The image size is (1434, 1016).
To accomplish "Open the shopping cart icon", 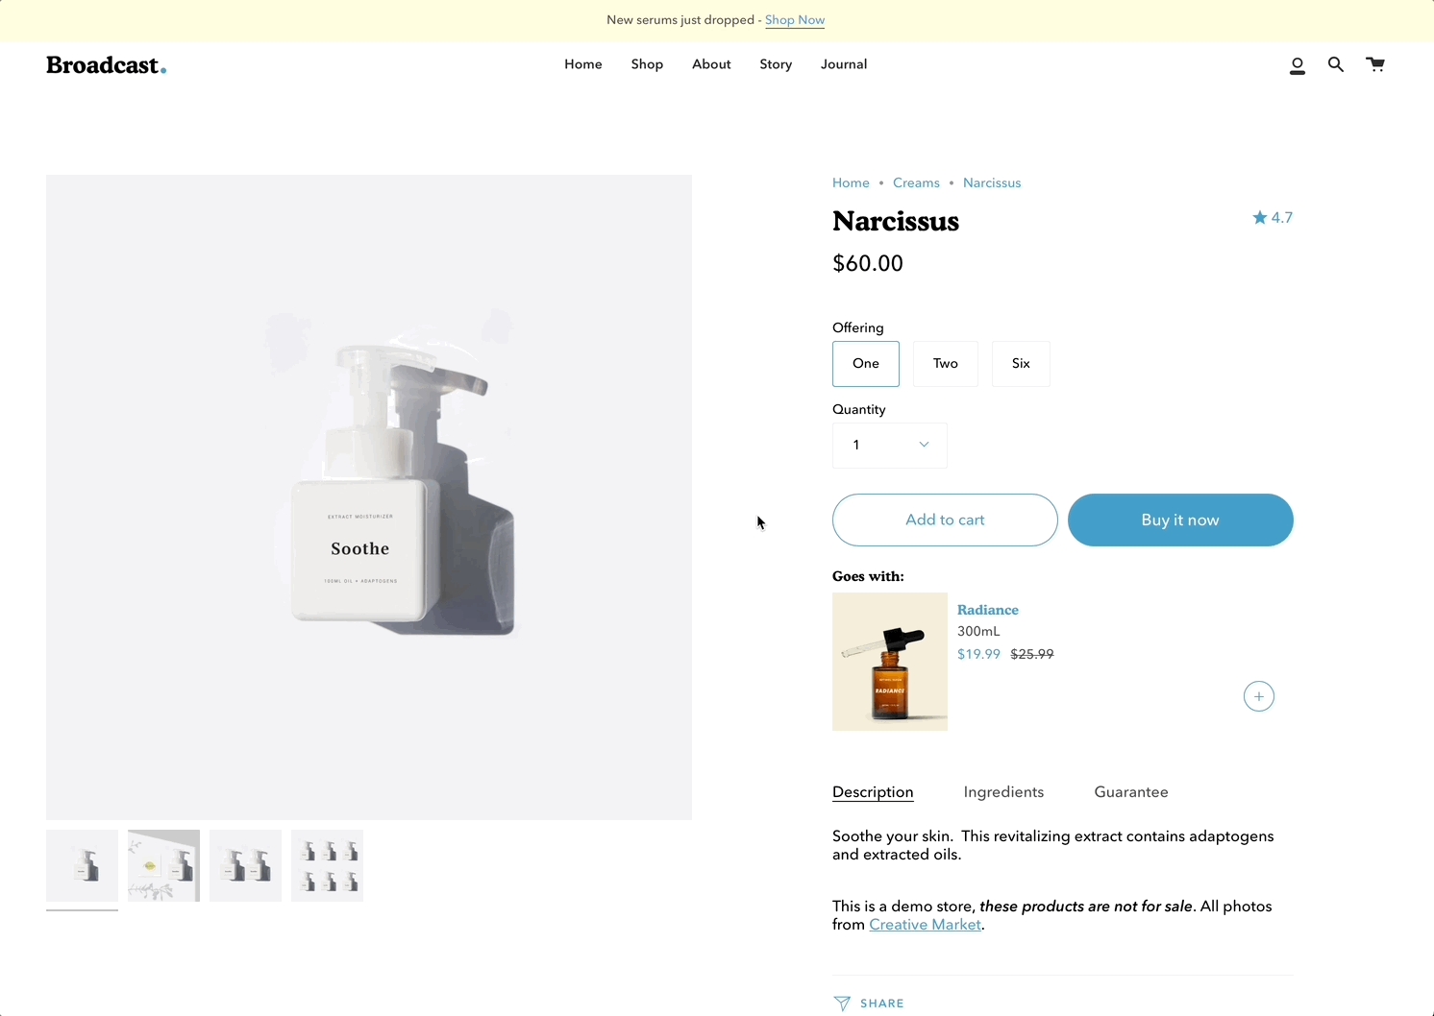I will coord(1375,64).
